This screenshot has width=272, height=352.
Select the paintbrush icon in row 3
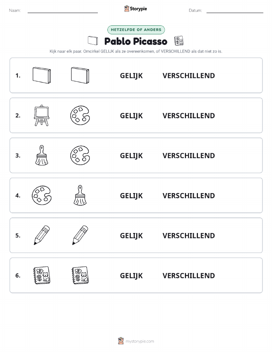[x=42, y=155]
